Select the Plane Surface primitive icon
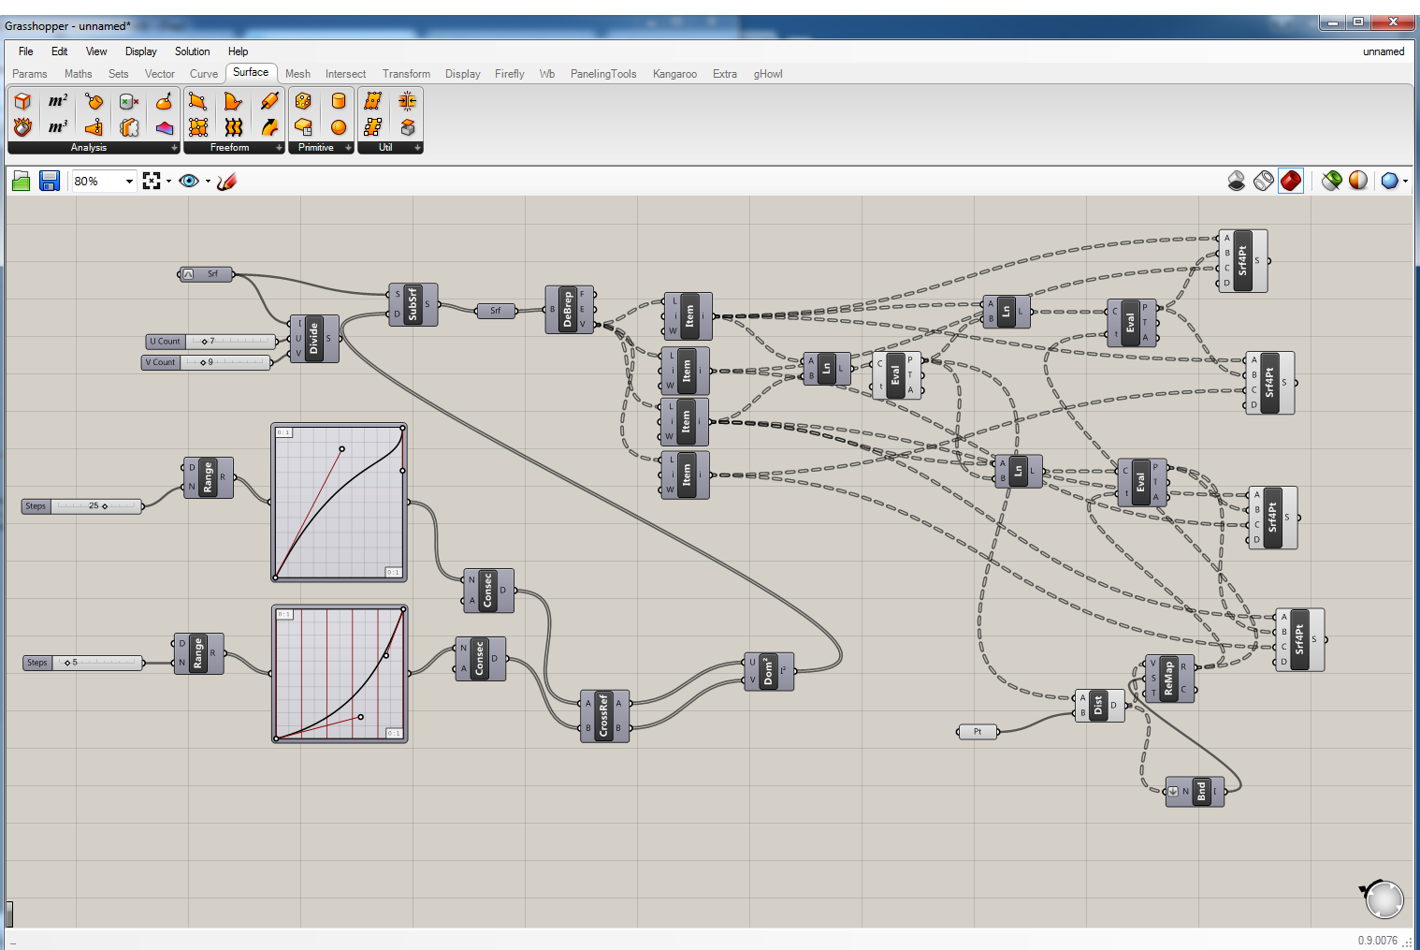This screenshot has width=1420, height=950. tap(303, 126)
